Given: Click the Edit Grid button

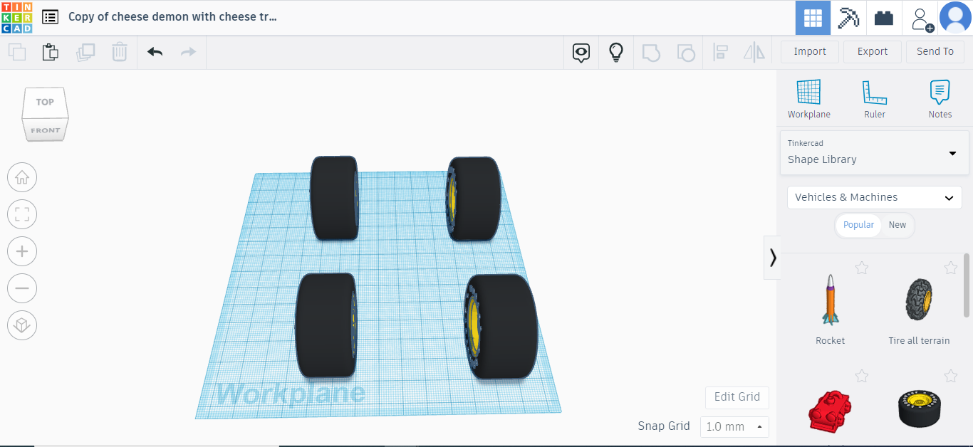Looking at the screenshot, I should point(737,397).
